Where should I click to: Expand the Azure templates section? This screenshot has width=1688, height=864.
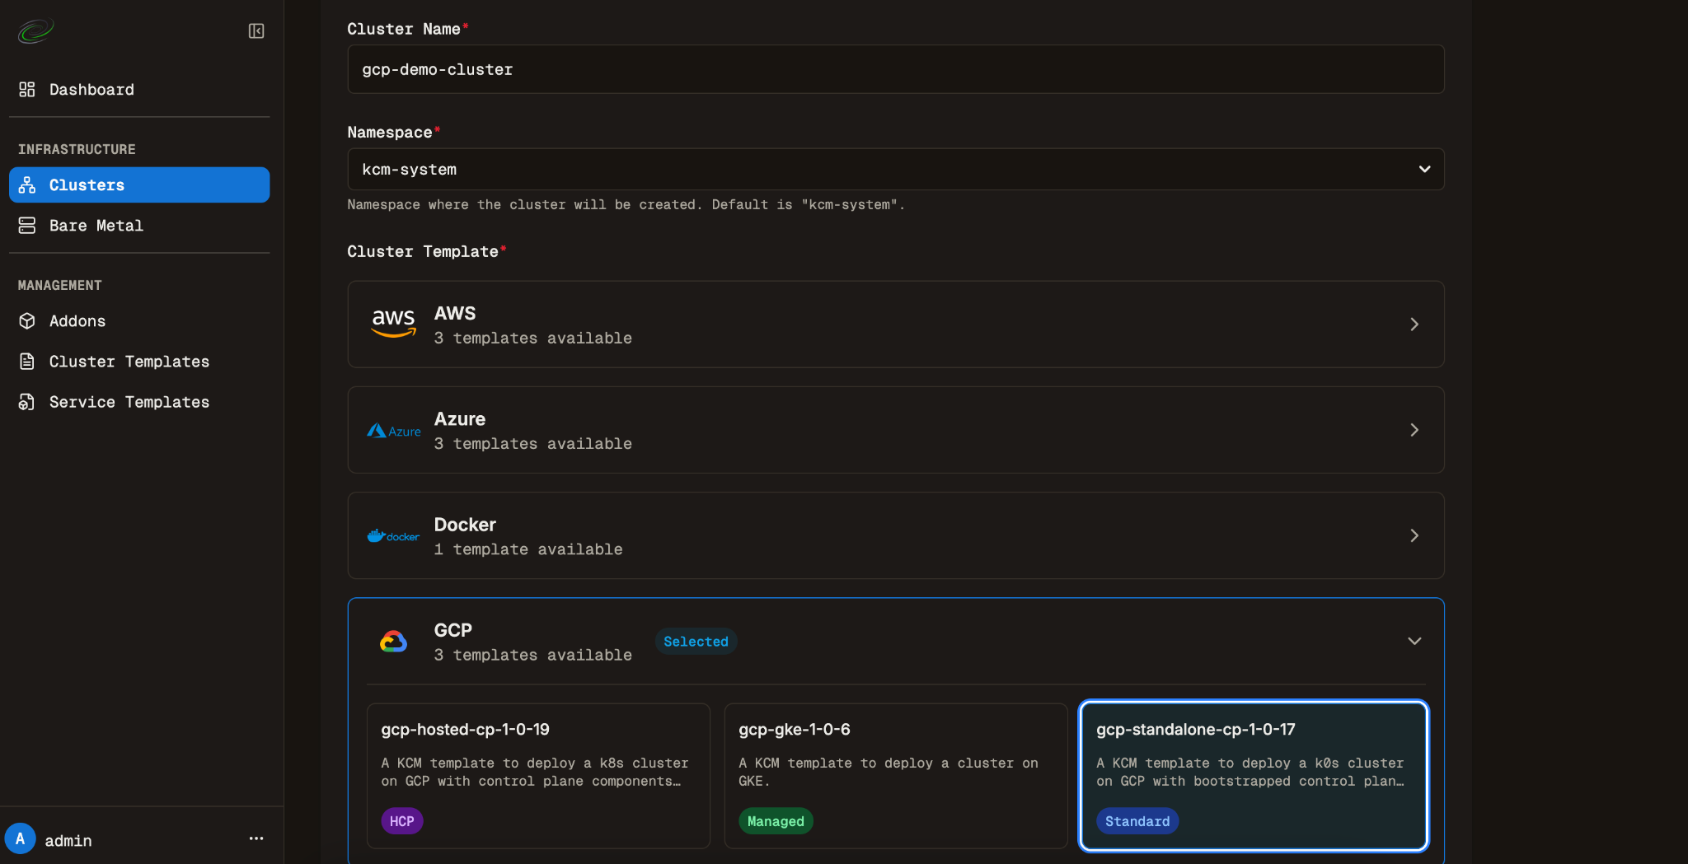coord(1414,430)
